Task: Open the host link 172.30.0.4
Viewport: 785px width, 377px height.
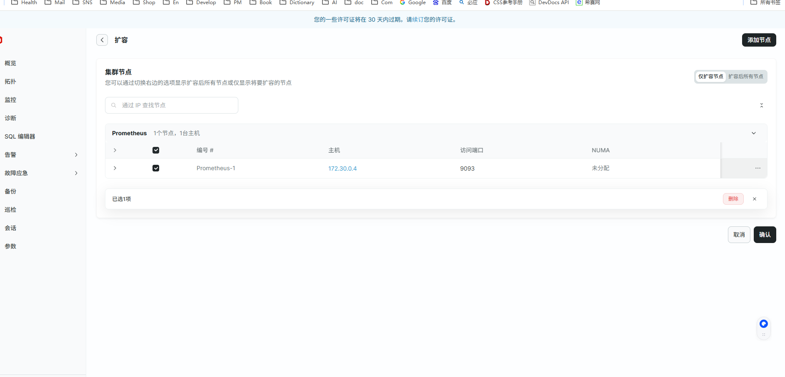Action: click(x=342, y=169)
